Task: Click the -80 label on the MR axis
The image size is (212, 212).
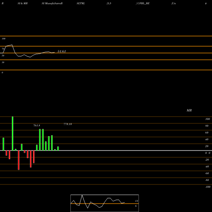Action: (x=207, y=180)
